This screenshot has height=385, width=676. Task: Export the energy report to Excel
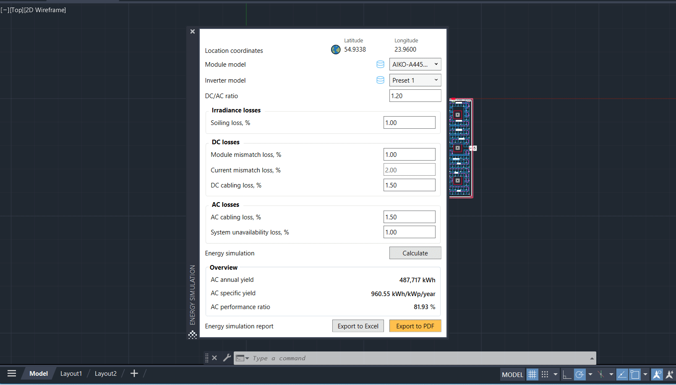pos(358,326)
